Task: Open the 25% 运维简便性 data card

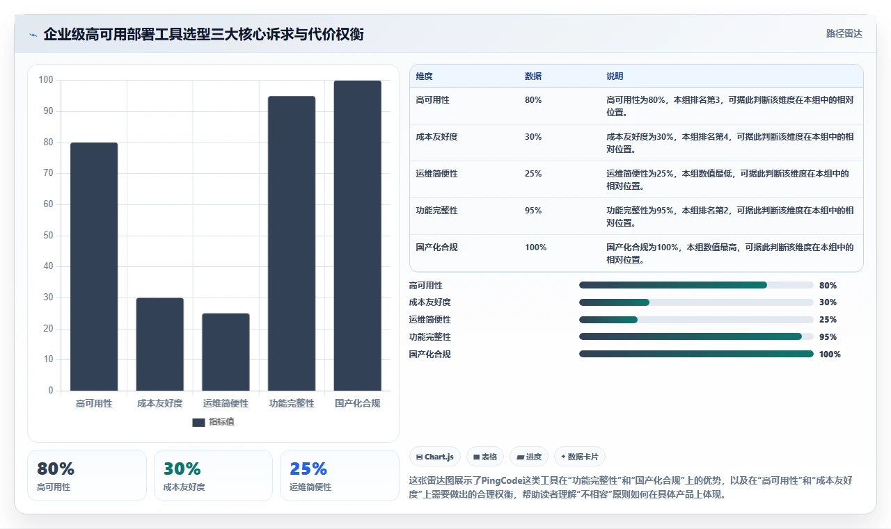Action: tap(340, 475)
